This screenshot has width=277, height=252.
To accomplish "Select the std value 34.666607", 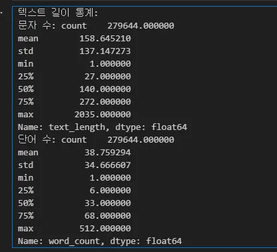I will coord(108,165).
